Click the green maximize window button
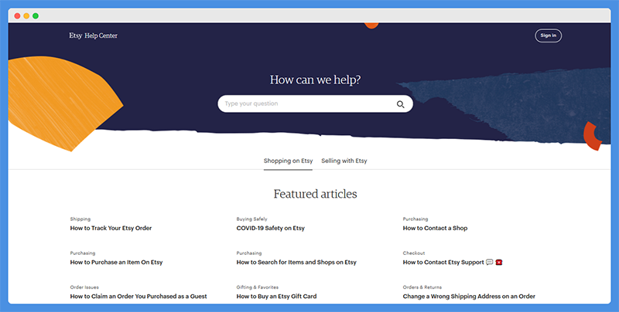 click(36, 15)
